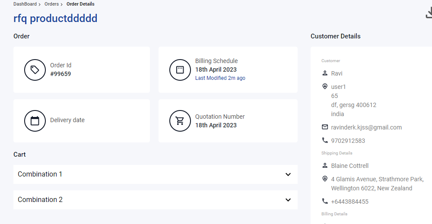Screen dimensions: 432x224
Task: Click the Order Id #99659 card
Action: point(82,69)
